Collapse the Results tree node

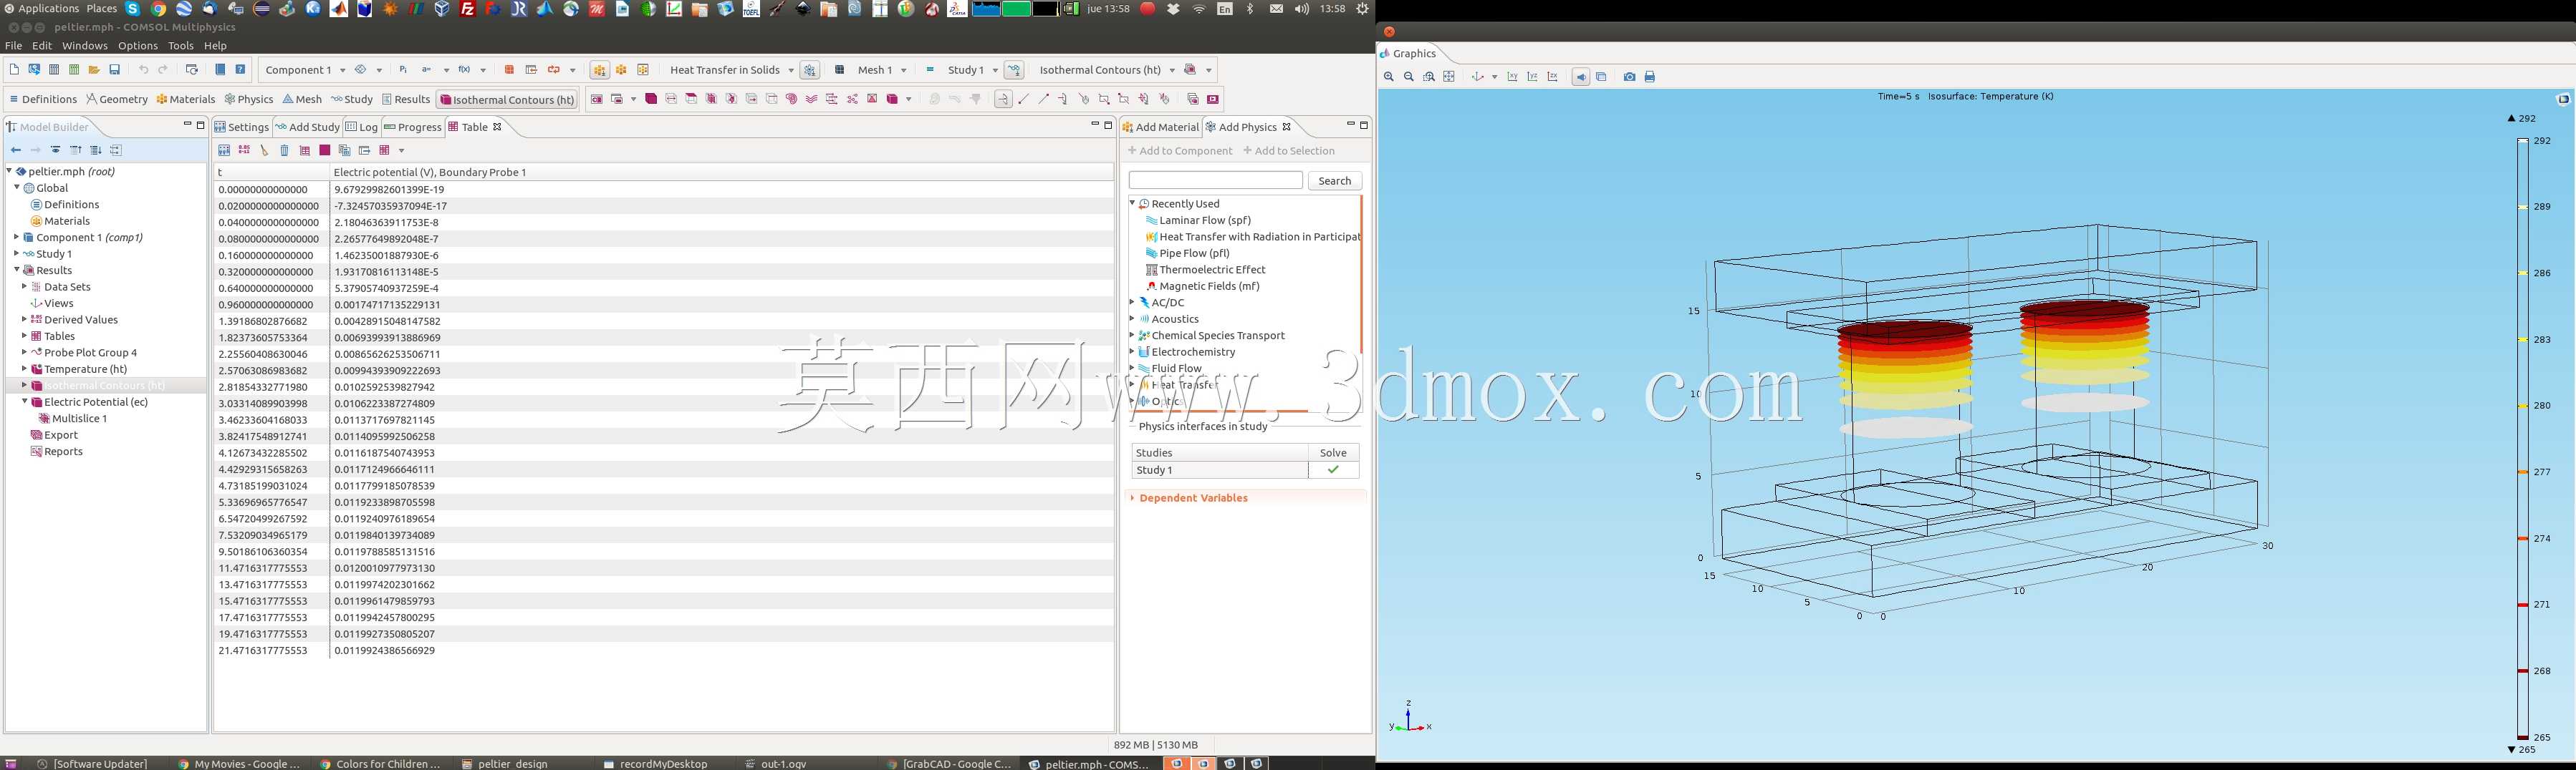pos(16,270)
